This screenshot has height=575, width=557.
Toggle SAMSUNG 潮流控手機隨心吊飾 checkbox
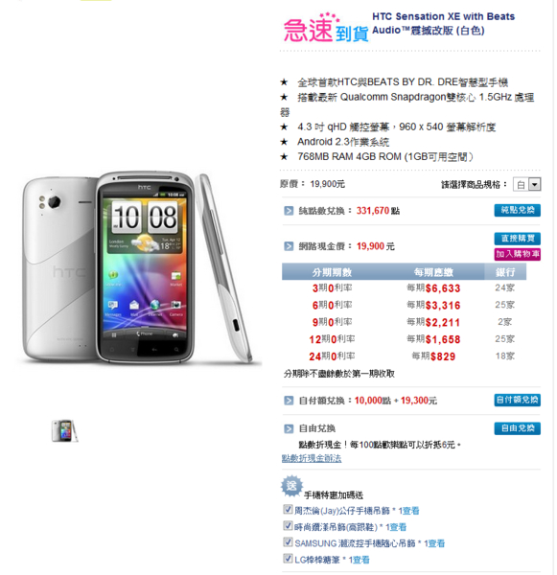click(x=288, y=542)
